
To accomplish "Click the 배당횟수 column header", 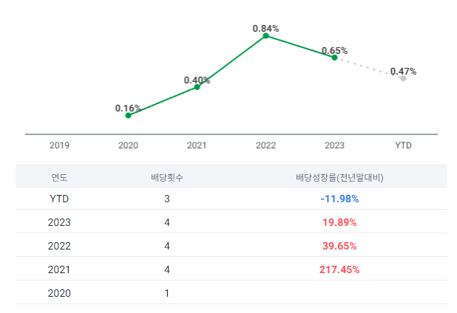I will coord(167,177).
